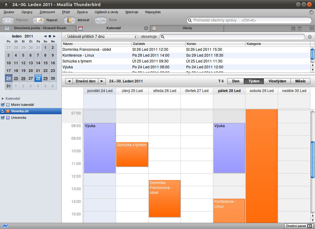Click the global message search field
This screenshot has height=229, width=315.
[x=249, y=20]
